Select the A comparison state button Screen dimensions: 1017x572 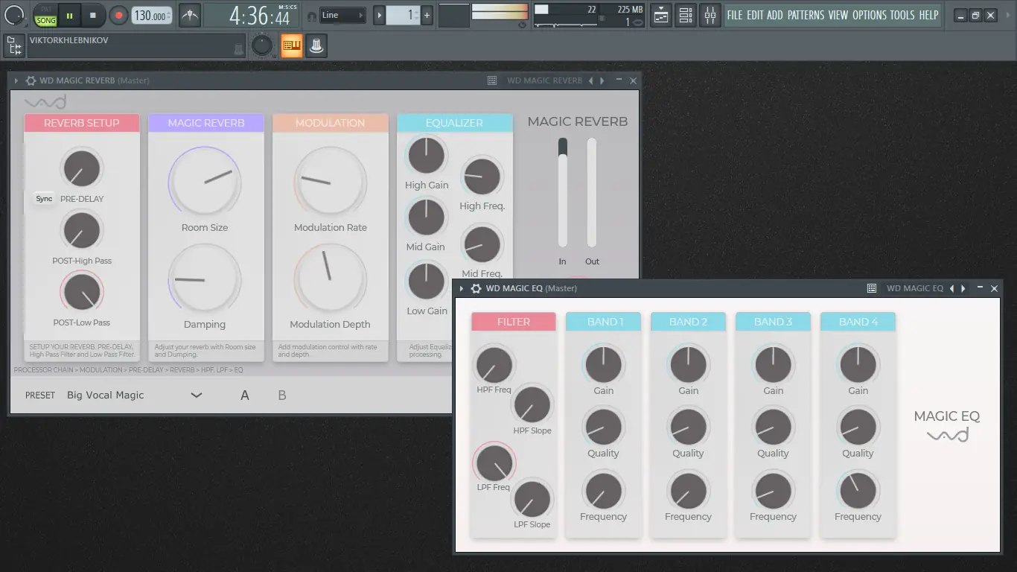[244, 395]
